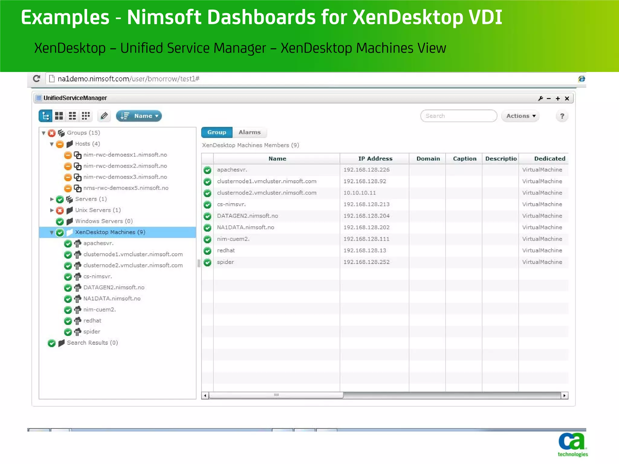Click the IE compatibility icon in address bar
Image resolution: width=619 pixels, height=464 pixels.
[x=582, y=79]
